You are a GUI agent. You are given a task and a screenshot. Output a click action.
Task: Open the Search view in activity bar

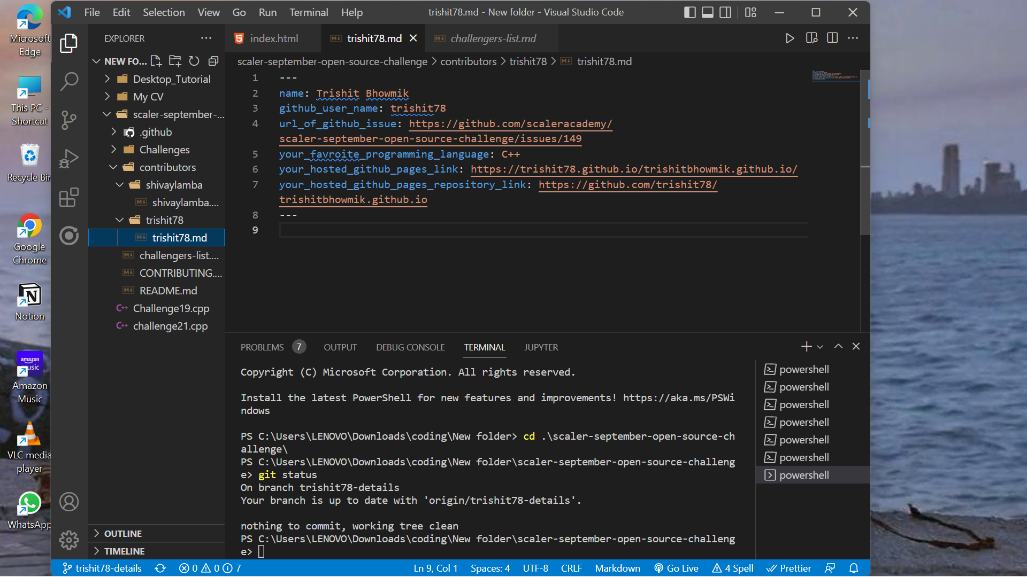tap(69, 81)
